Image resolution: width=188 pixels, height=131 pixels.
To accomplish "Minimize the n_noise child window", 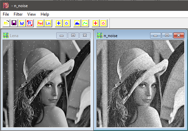I will 155,35.
